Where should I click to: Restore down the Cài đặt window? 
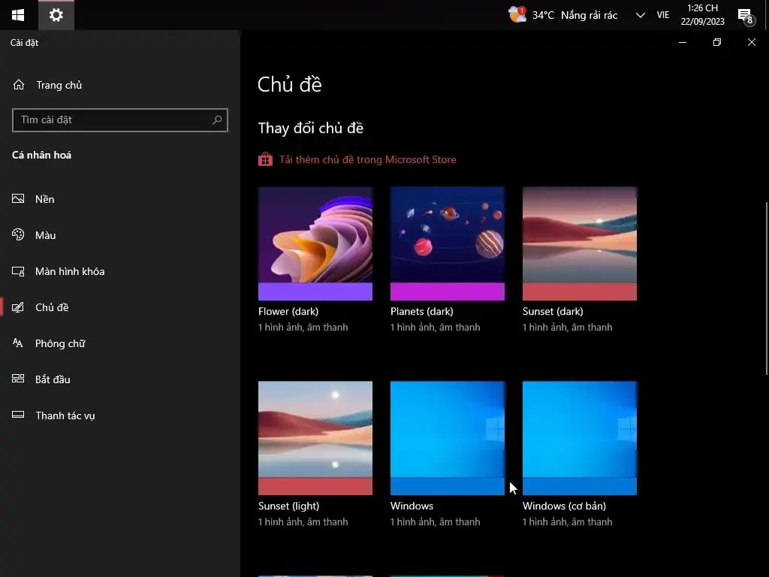coord(717,42)
